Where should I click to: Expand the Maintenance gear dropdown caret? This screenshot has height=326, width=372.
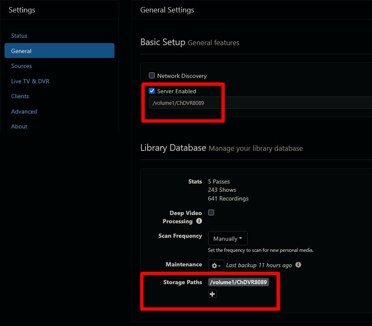pos(220,265)
